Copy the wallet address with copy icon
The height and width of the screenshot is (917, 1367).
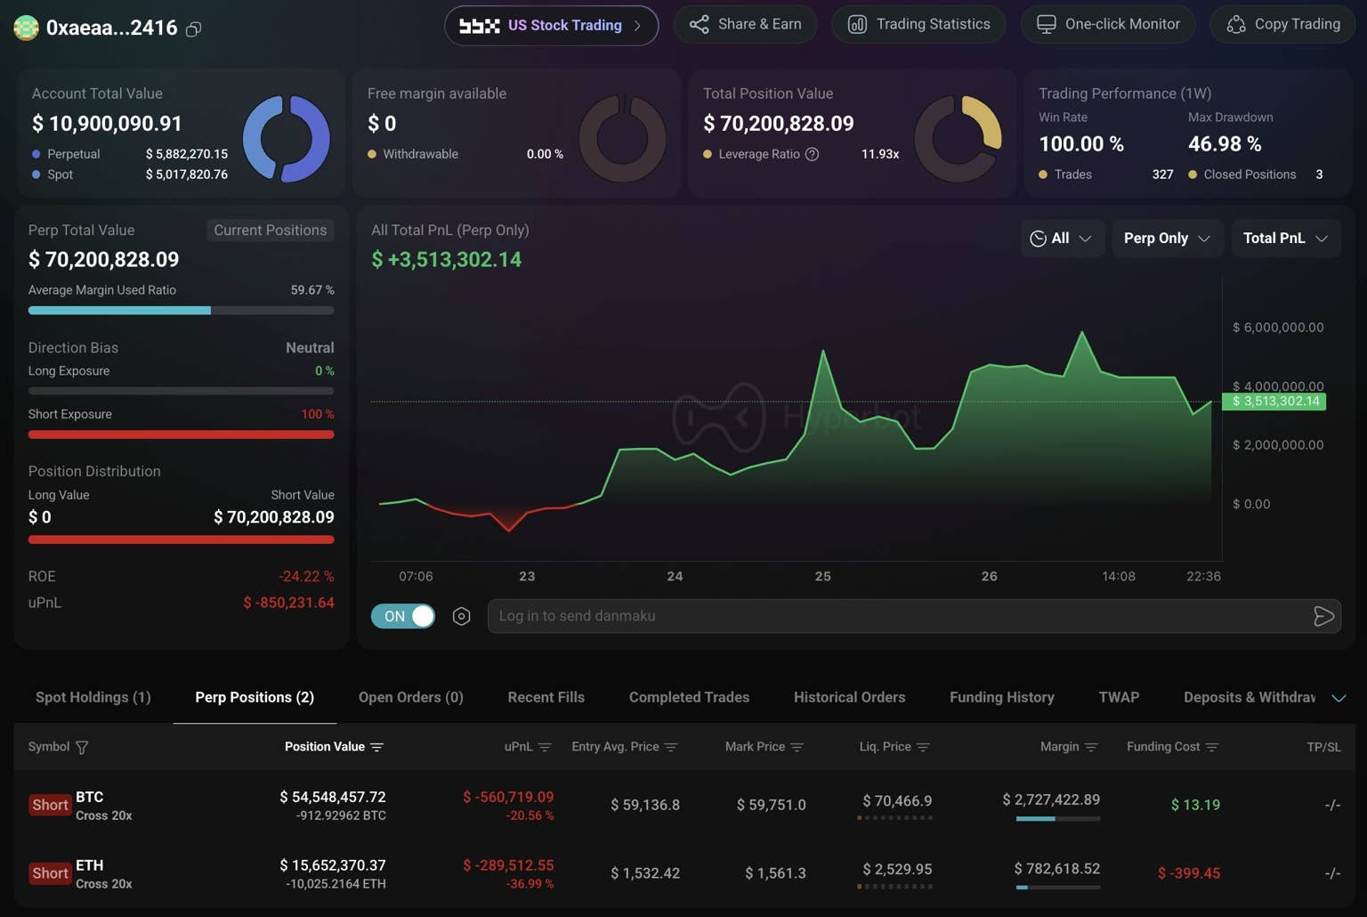click(x=193, y=28)
